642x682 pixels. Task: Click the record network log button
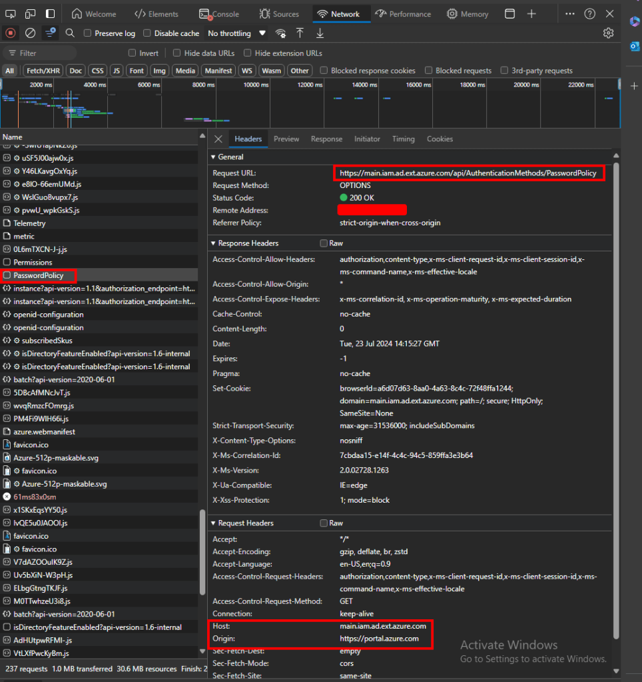point(11,33)
